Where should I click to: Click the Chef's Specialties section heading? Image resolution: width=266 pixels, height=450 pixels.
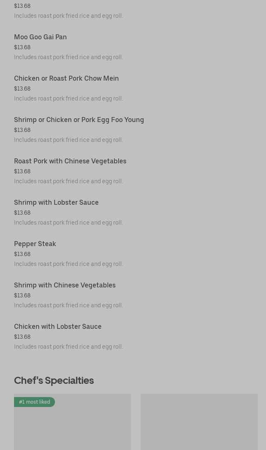tap(54, 381)
